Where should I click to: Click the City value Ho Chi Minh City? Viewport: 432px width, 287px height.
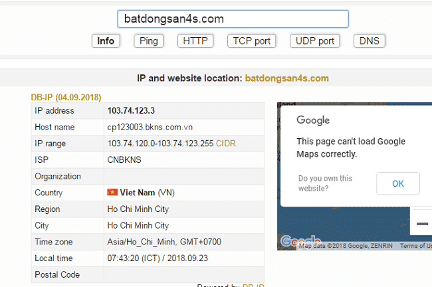[138, 226]
